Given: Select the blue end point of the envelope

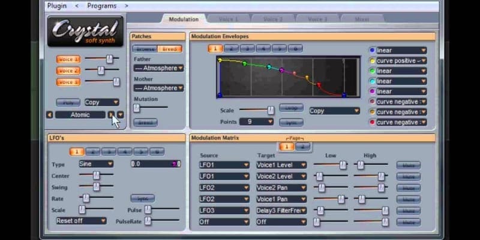Looking at the screenshot, I should 344,95.
